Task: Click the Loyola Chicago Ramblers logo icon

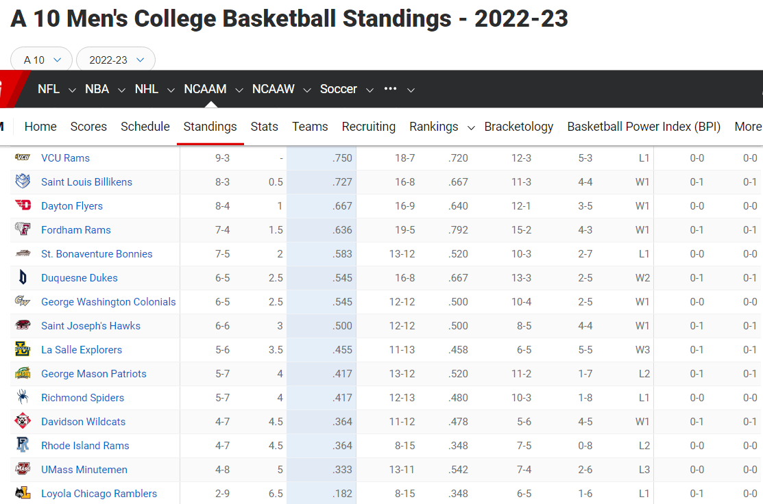Action: pyautogui.click(x=23, y=494)
